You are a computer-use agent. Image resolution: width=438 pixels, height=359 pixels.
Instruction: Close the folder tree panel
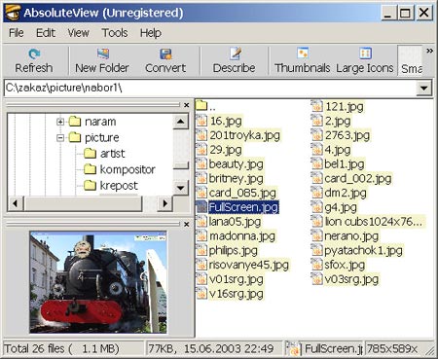pos(186,105)
